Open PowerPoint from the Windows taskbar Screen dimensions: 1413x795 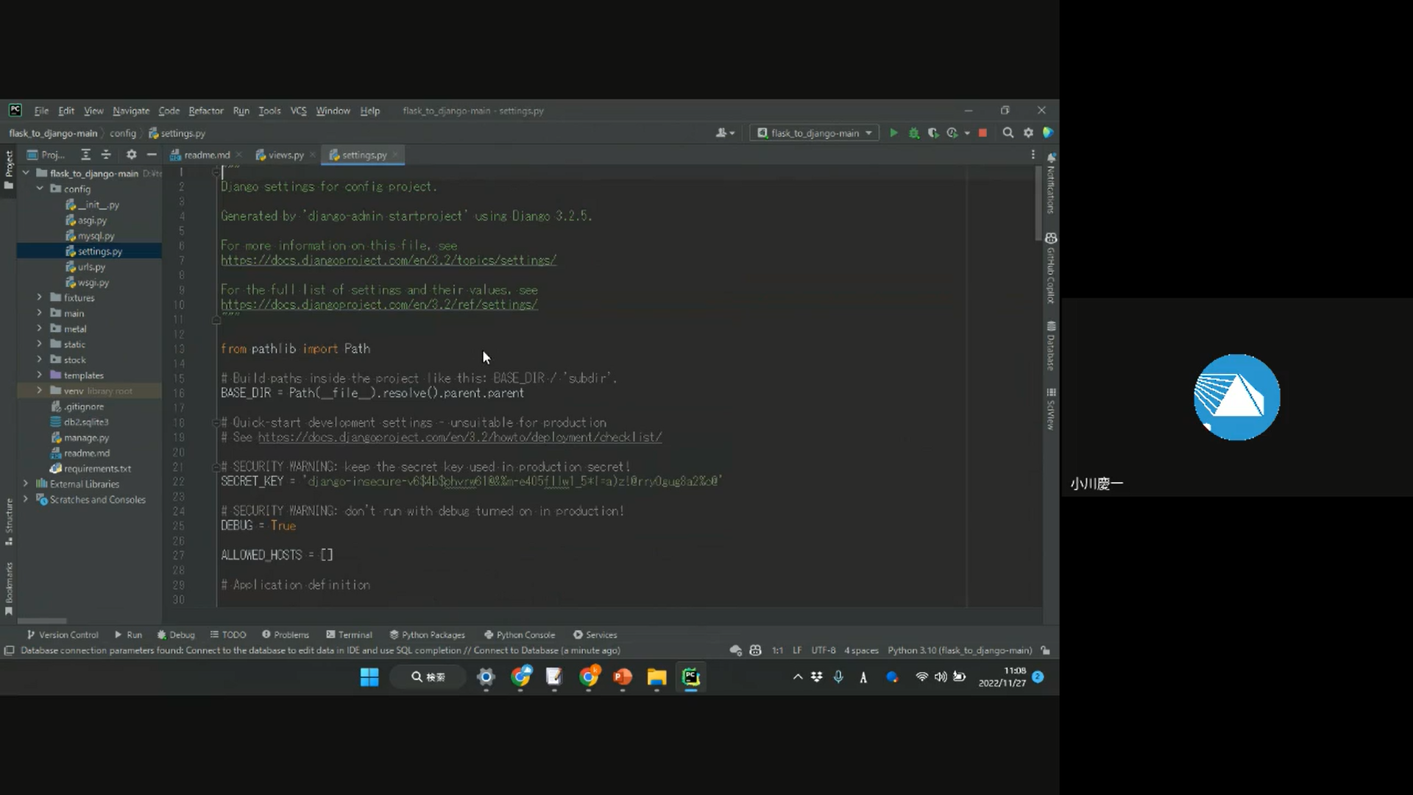(x=623, y=677)
